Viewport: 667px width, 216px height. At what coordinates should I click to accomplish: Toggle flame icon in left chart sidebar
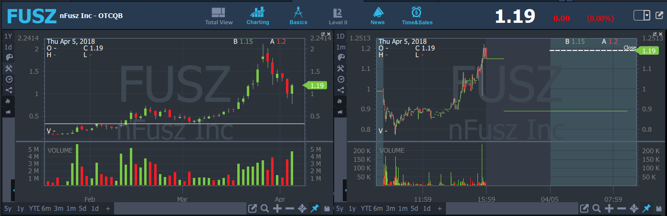point(9,101)
